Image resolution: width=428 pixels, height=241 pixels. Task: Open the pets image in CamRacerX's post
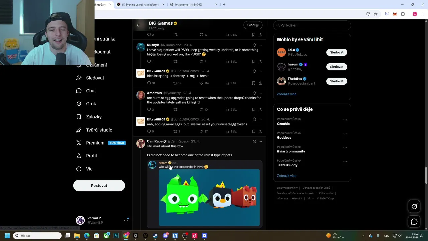click(x=205, y=194)
